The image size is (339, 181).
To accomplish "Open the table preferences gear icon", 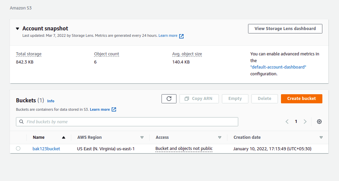I will (x=319, y=122).
